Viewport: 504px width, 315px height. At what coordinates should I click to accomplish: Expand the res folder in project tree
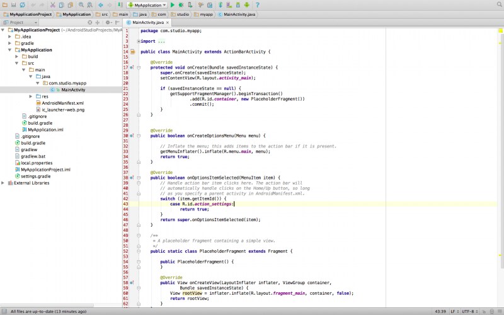(30, 96)
